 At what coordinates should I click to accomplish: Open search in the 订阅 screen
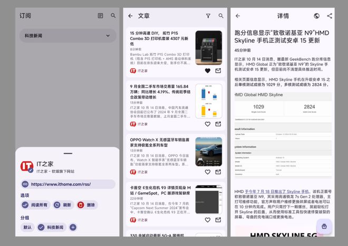point(113,15)
